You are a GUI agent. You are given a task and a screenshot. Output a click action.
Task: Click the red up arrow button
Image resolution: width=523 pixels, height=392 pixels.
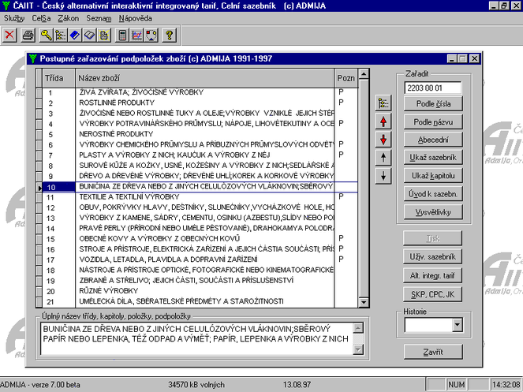pos(384,121)
